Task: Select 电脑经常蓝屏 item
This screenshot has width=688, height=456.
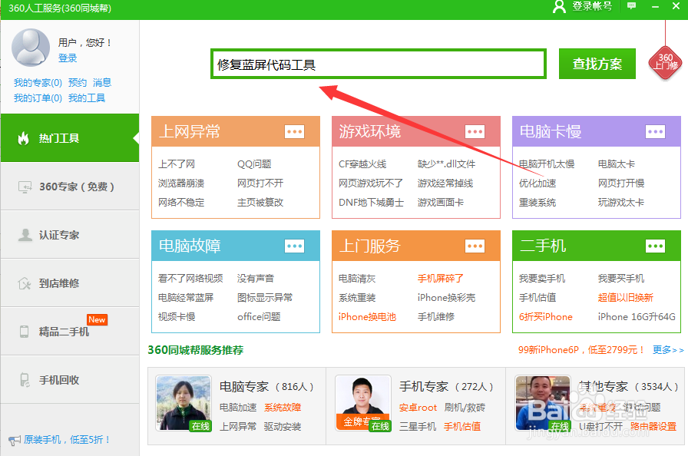Action: pyautogui.click(x=186, y=298)
